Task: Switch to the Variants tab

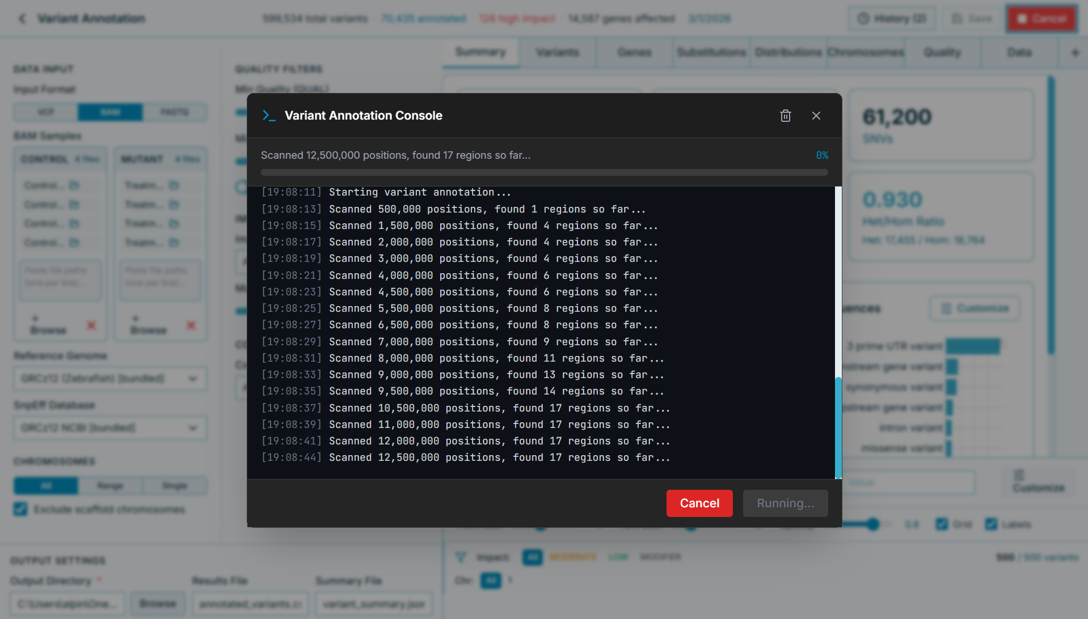Action: click(557, 53)
